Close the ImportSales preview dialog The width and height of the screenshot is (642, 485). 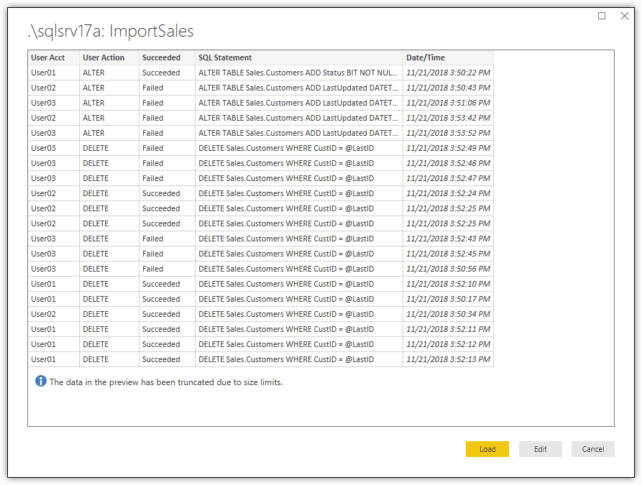625,16
